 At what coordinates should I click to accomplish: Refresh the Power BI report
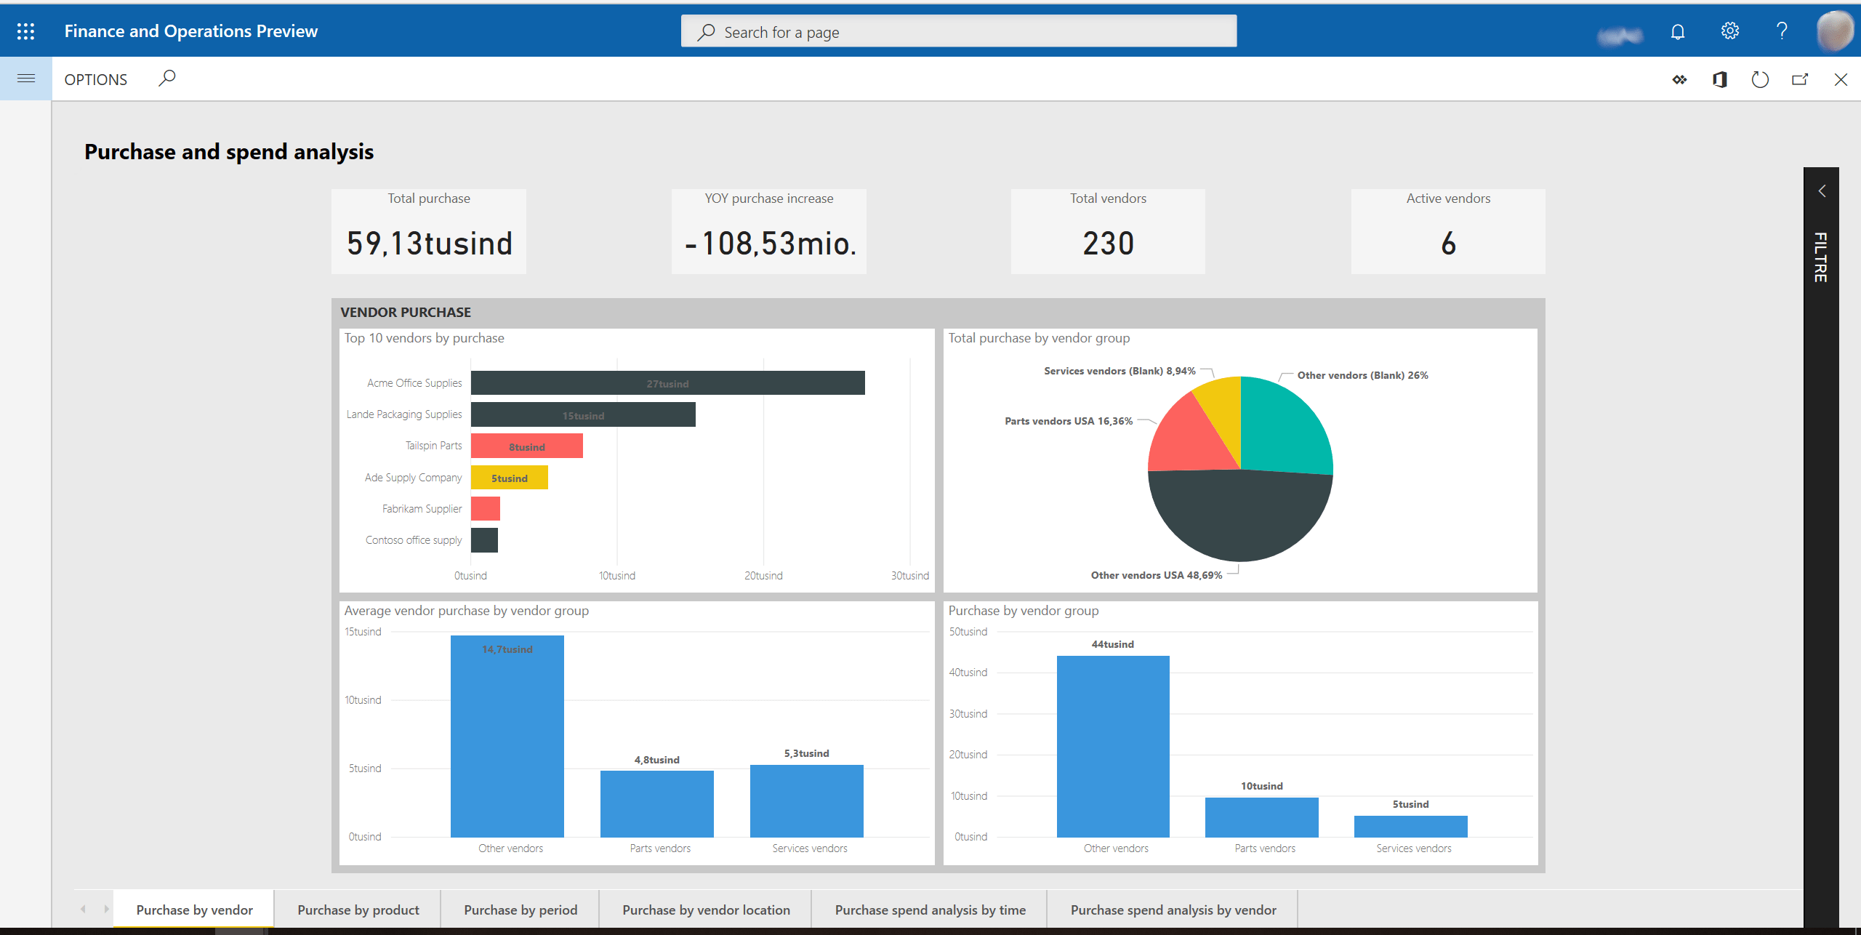1760,79
